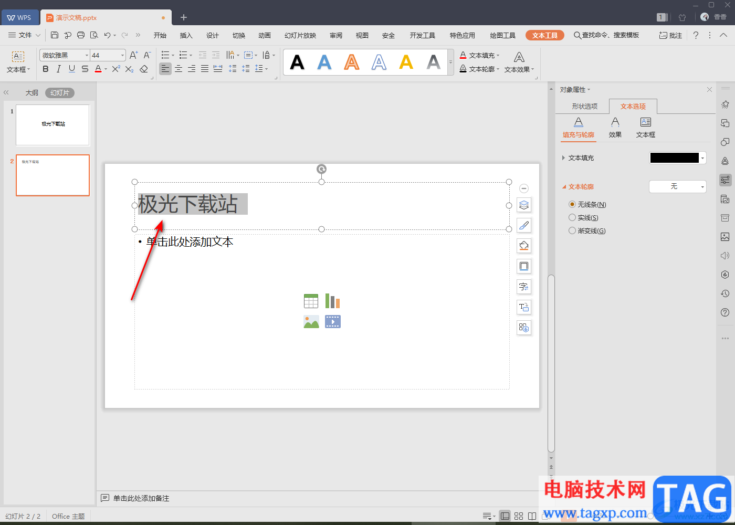Open the text outline (文本轮廓) ribbon dropdown

[479, 69]
